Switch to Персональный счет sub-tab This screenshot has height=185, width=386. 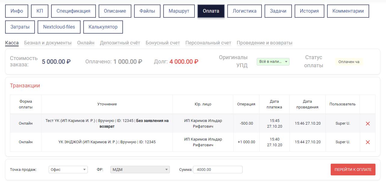208,43
